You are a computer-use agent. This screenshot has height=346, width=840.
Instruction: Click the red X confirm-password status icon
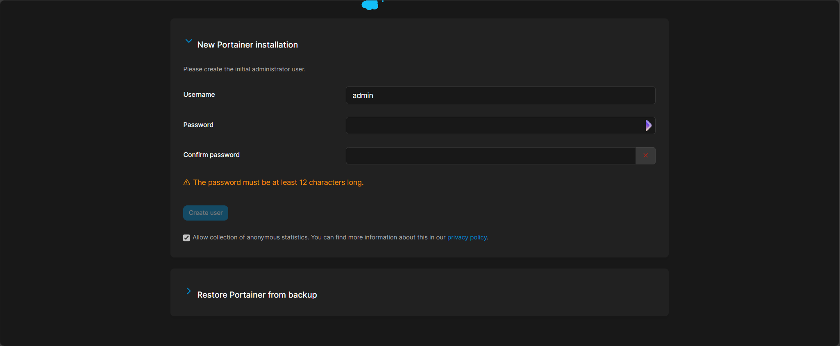pos(645,155)
